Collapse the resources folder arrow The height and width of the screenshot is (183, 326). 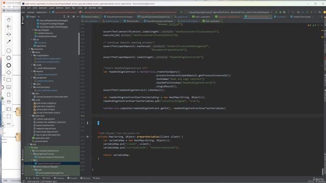tap(30, 49)
